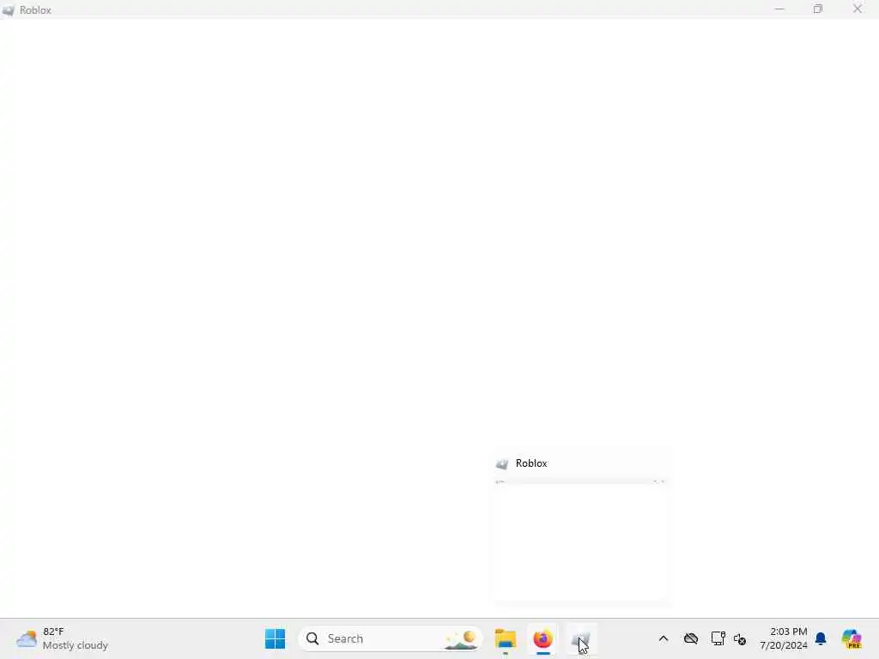The width and height of the screenshot is (879, 659).
Task: Open File Explorer from the taskbar
Action: click(x=505, y=638)
